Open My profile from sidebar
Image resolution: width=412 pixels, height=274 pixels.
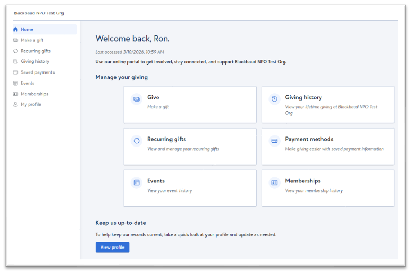pyautogui.click(x=31, y=104)
